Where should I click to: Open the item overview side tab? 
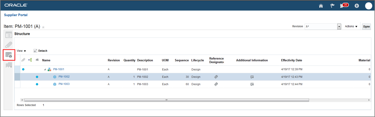tap(9, 35)
